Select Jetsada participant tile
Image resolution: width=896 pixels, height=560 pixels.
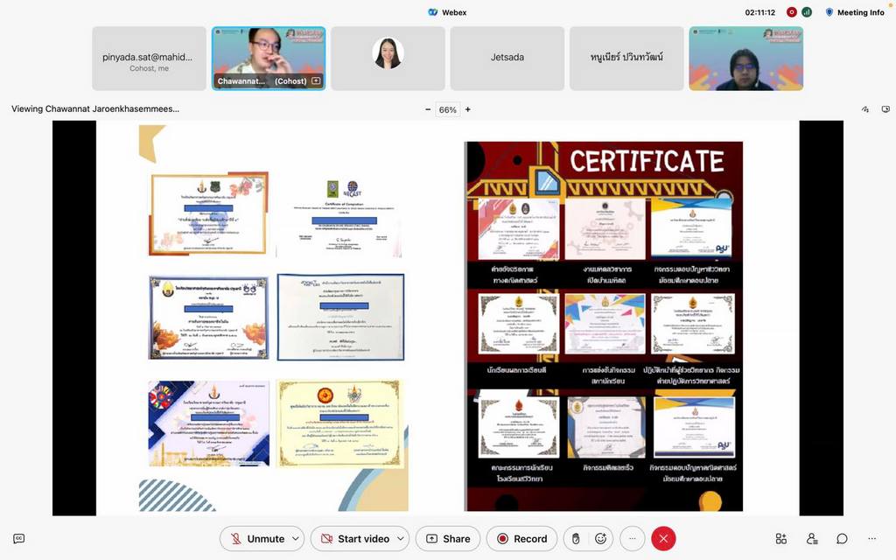(x=507, y=58)
